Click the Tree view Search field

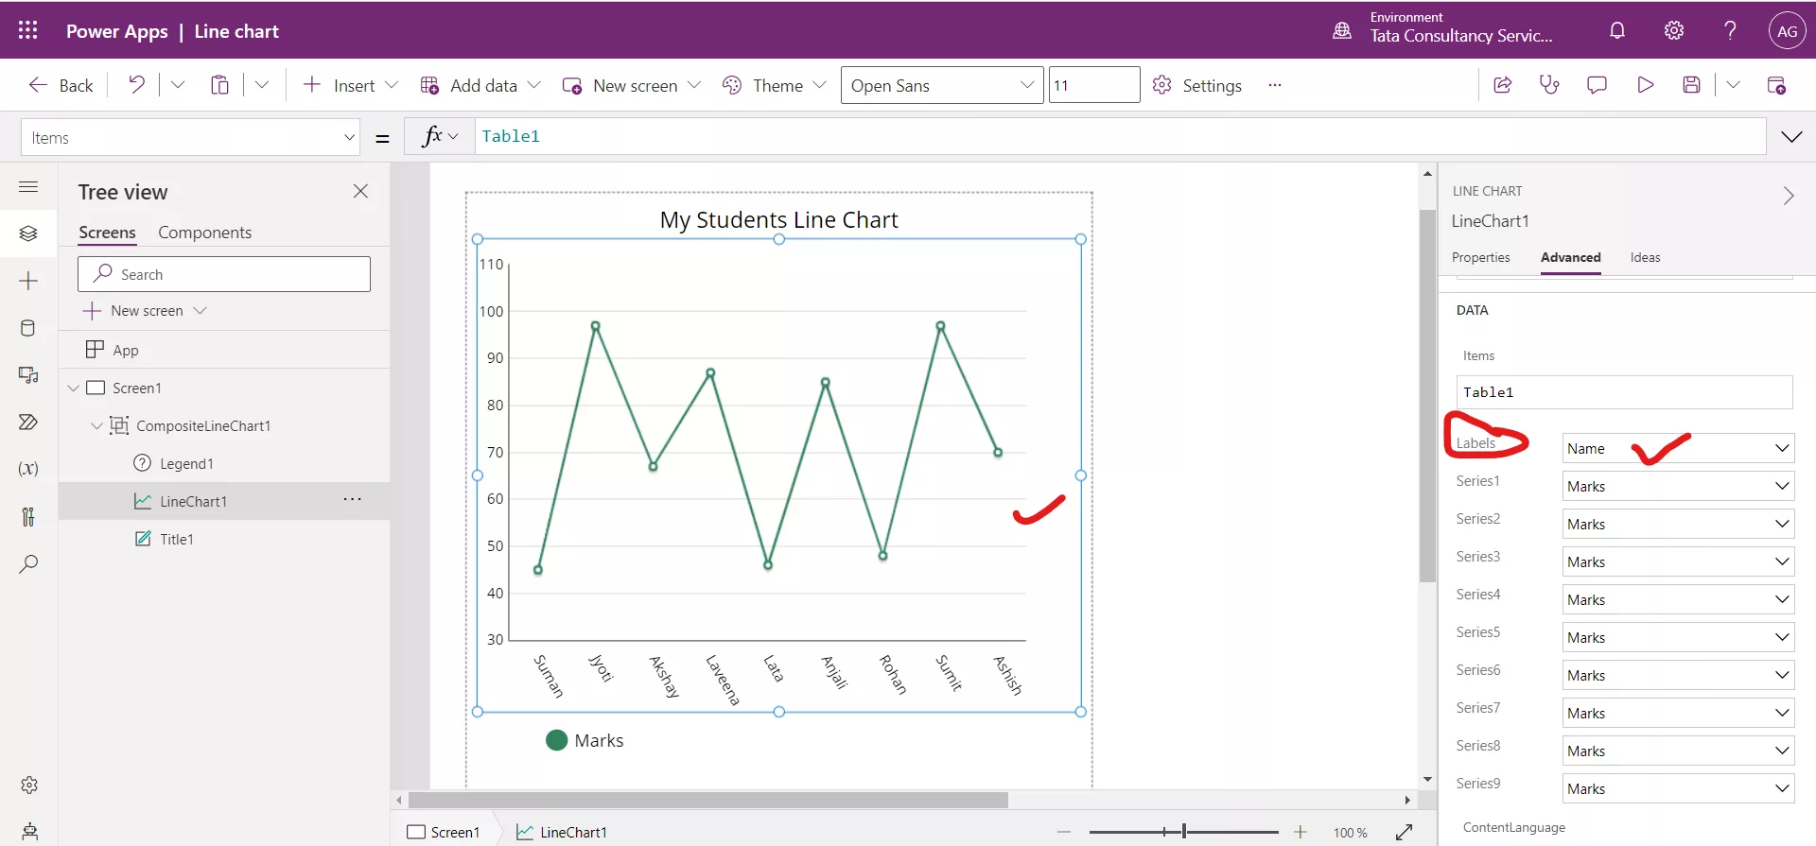[x=224, y=274]
